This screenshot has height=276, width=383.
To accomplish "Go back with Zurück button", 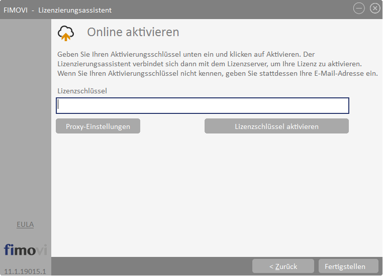I will point(283,266).
